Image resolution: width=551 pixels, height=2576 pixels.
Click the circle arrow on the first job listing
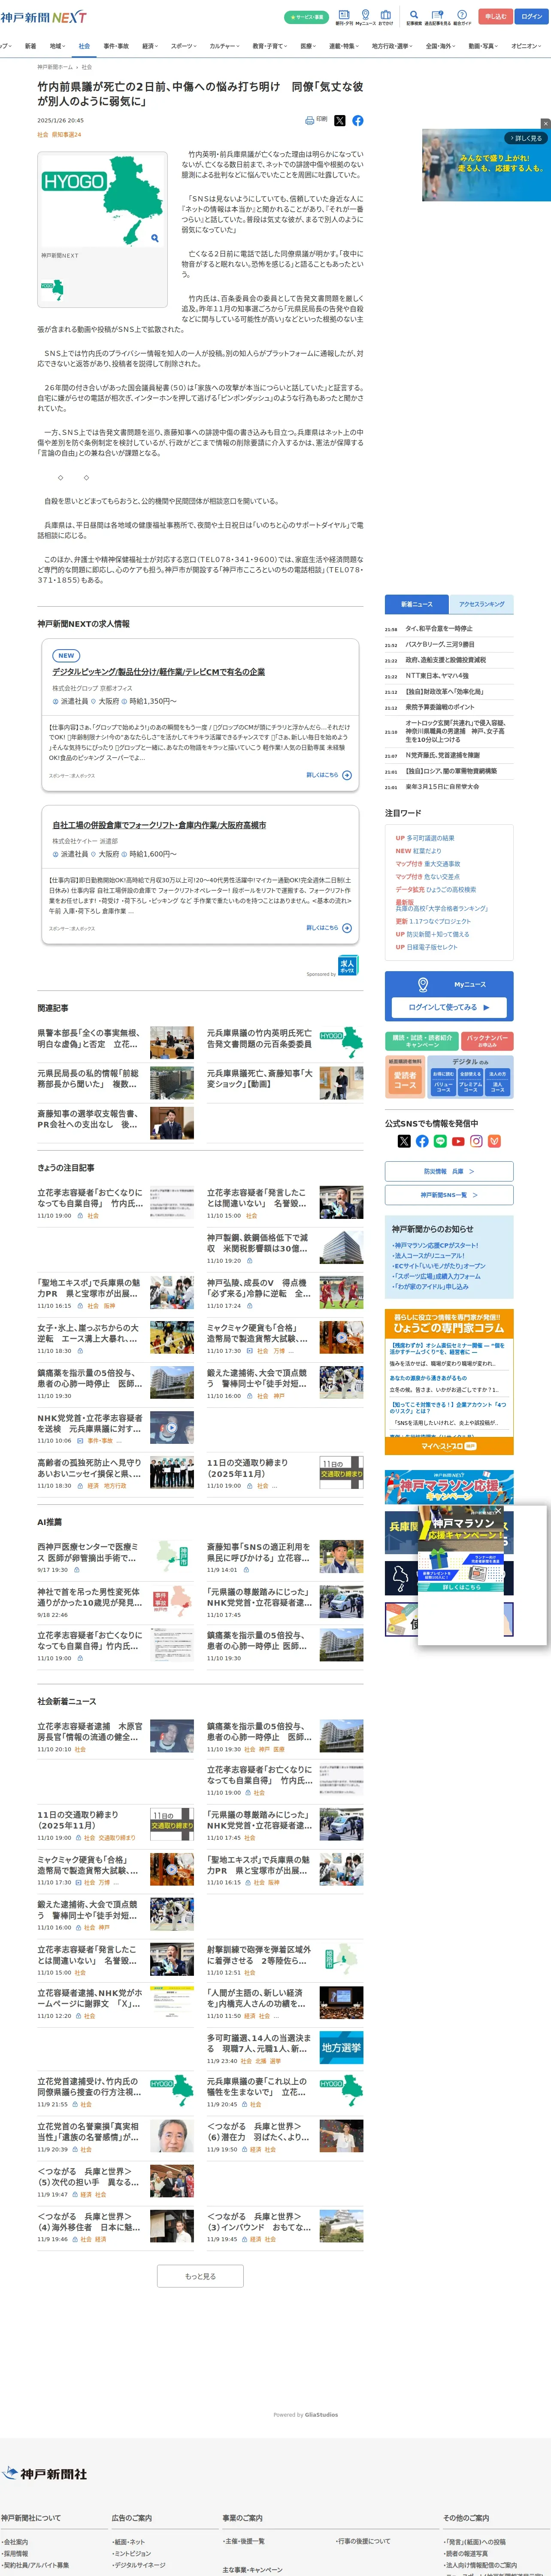pos(347,775)
